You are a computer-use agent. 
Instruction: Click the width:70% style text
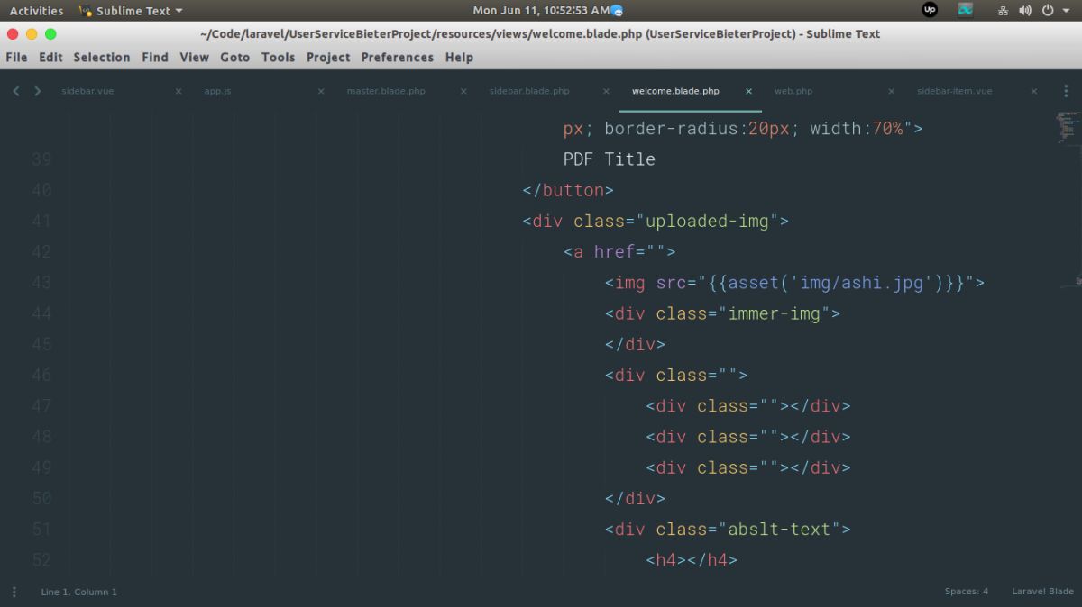click(857, 129)
